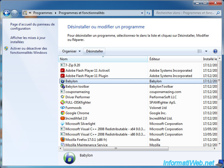Open Activer ou désactiver des fonctionnalités Windows
This screenshot has width=224, height=168.
point(29,50)
